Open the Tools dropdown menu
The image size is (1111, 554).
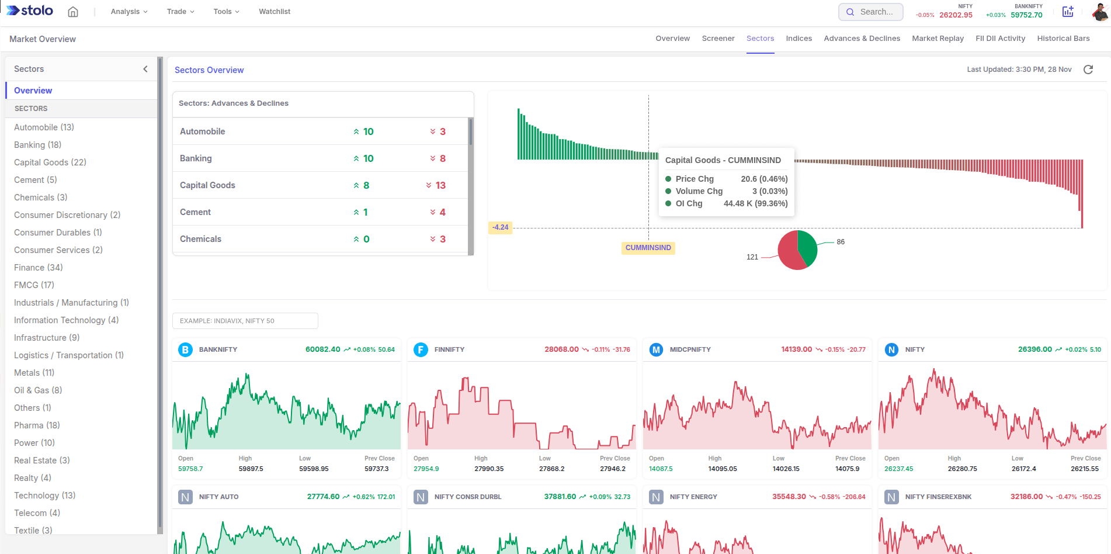coord(226,12)
